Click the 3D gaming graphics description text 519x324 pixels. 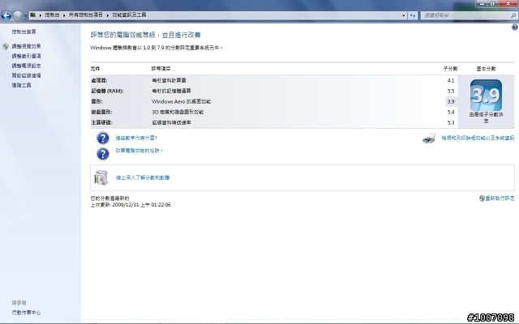(x=178, y=112)
